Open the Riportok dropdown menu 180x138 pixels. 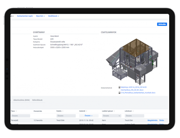[x=40, y=16]
